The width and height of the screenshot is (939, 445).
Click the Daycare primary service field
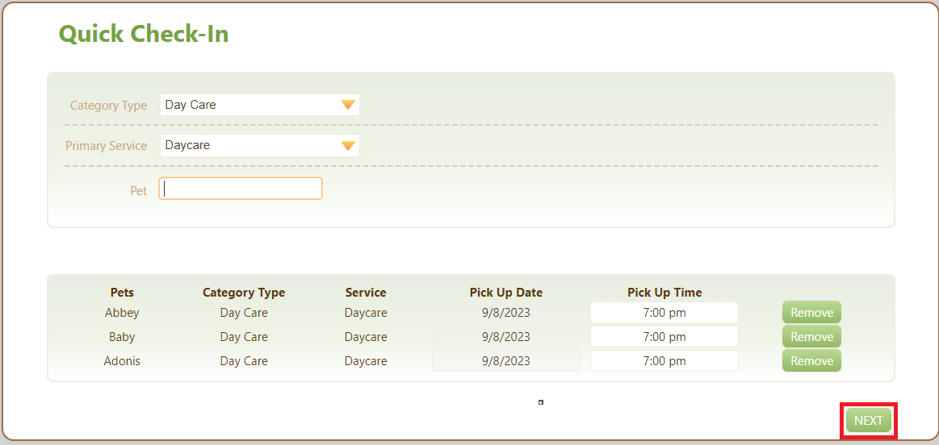click(x=259, y=145)
